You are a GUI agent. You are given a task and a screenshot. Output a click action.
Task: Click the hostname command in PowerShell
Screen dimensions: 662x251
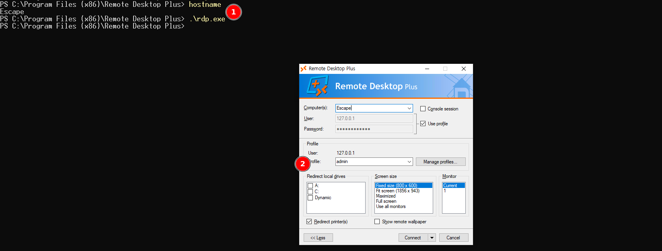point(205,4)
